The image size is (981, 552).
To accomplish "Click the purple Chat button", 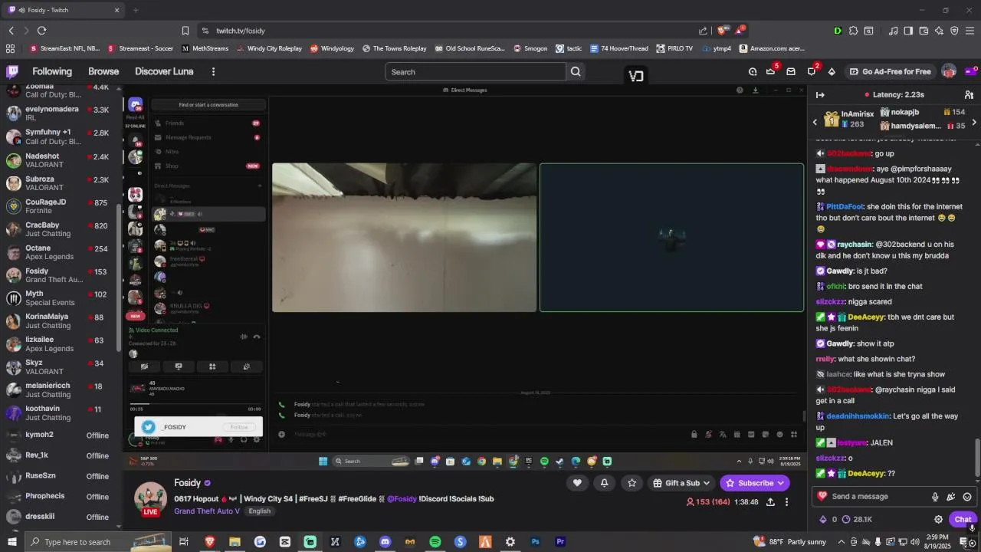I will tap(963, 519).
